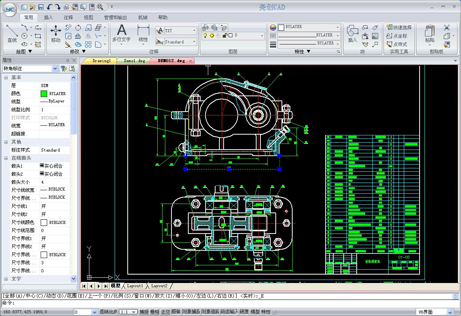
Task: Click the New drawing icon
Action: 24,7
